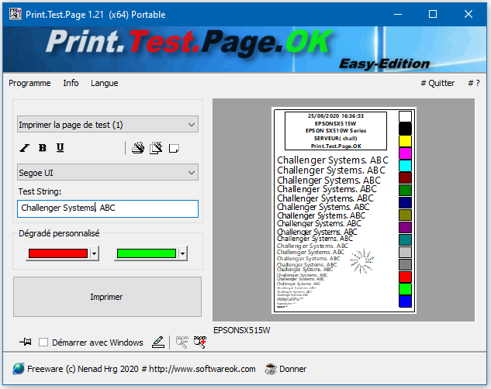This screenshot has height=389, width=491.
Task: Click the coffee cup donate icon
Action: (271, 369)
